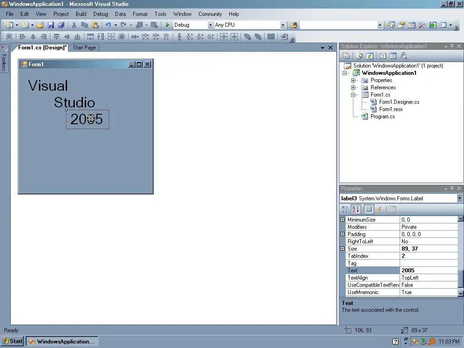
Task: Click the lightning bolt Events button
Action: click(x=379, y=209)
